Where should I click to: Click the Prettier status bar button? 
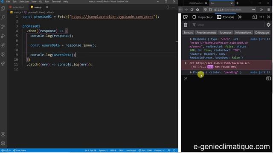pos(159,150)
